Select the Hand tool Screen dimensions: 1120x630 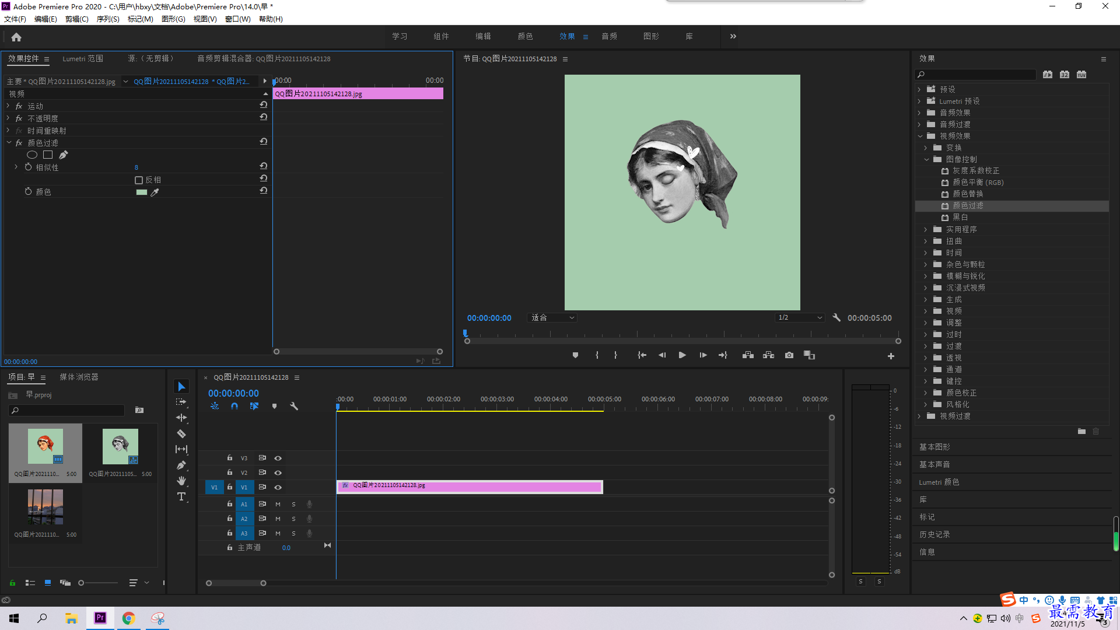pos(181,481)
